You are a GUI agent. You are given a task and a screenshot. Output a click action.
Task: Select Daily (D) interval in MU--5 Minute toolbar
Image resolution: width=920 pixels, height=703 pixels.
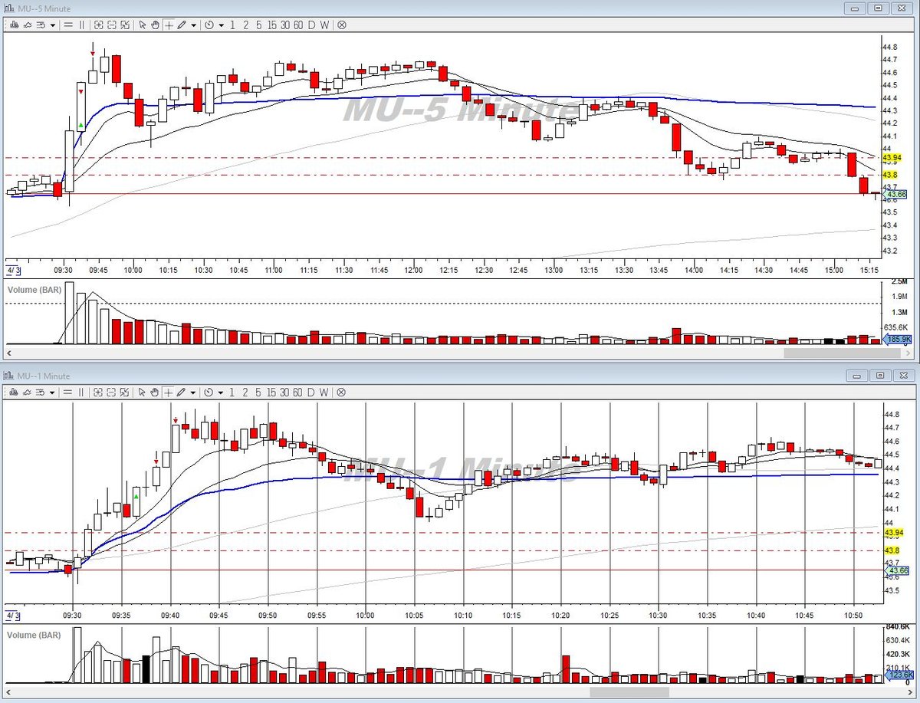coord(311,25)
